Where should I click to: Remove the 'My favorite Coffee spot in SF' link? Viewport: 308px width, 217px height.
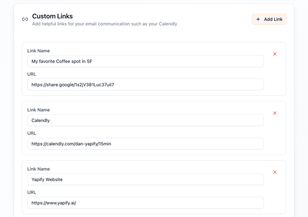[x=275, y=54]
